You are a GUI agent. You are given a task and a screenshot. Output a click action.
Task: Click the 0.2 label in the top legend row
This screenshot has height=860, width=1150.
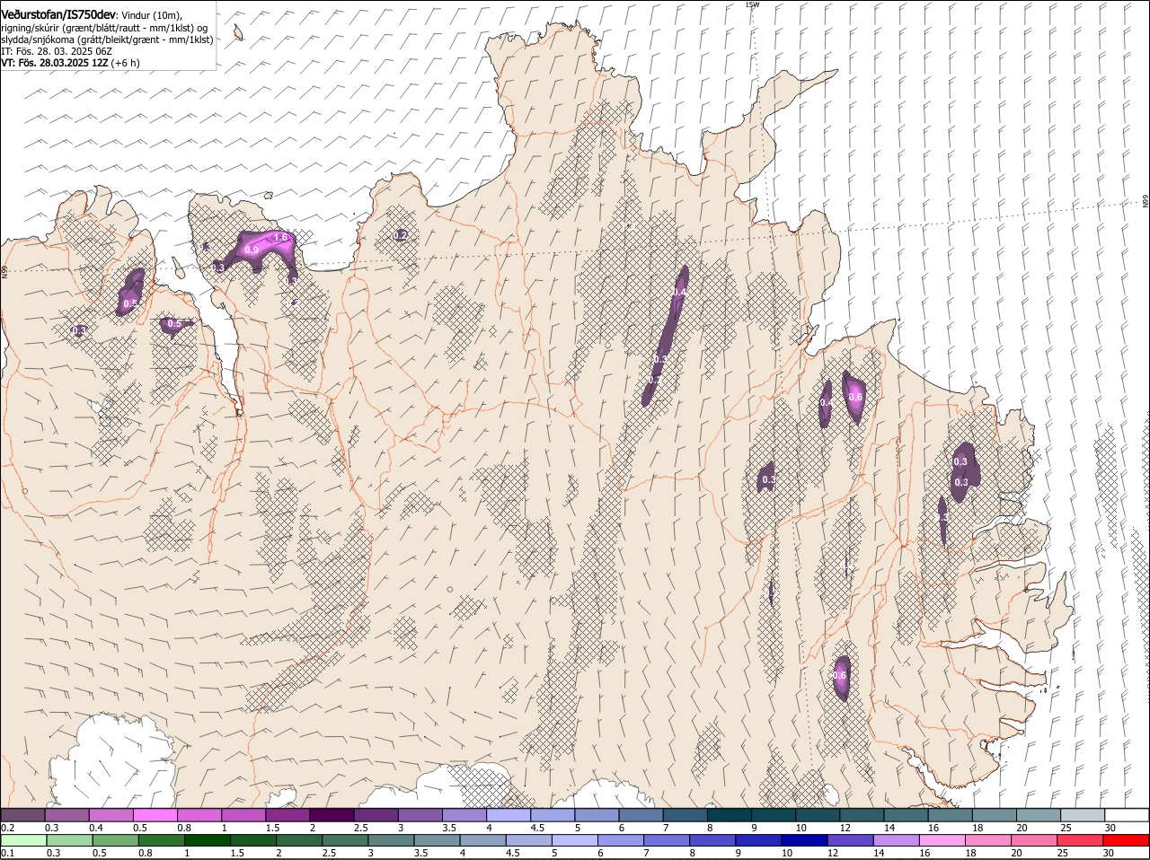tap(8, 828)
